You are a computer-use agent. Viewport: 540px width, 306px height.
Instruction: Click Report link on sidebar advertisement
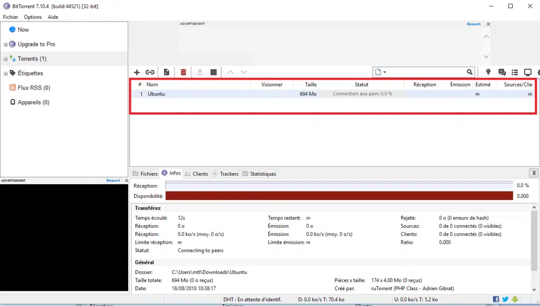[113, 180]
